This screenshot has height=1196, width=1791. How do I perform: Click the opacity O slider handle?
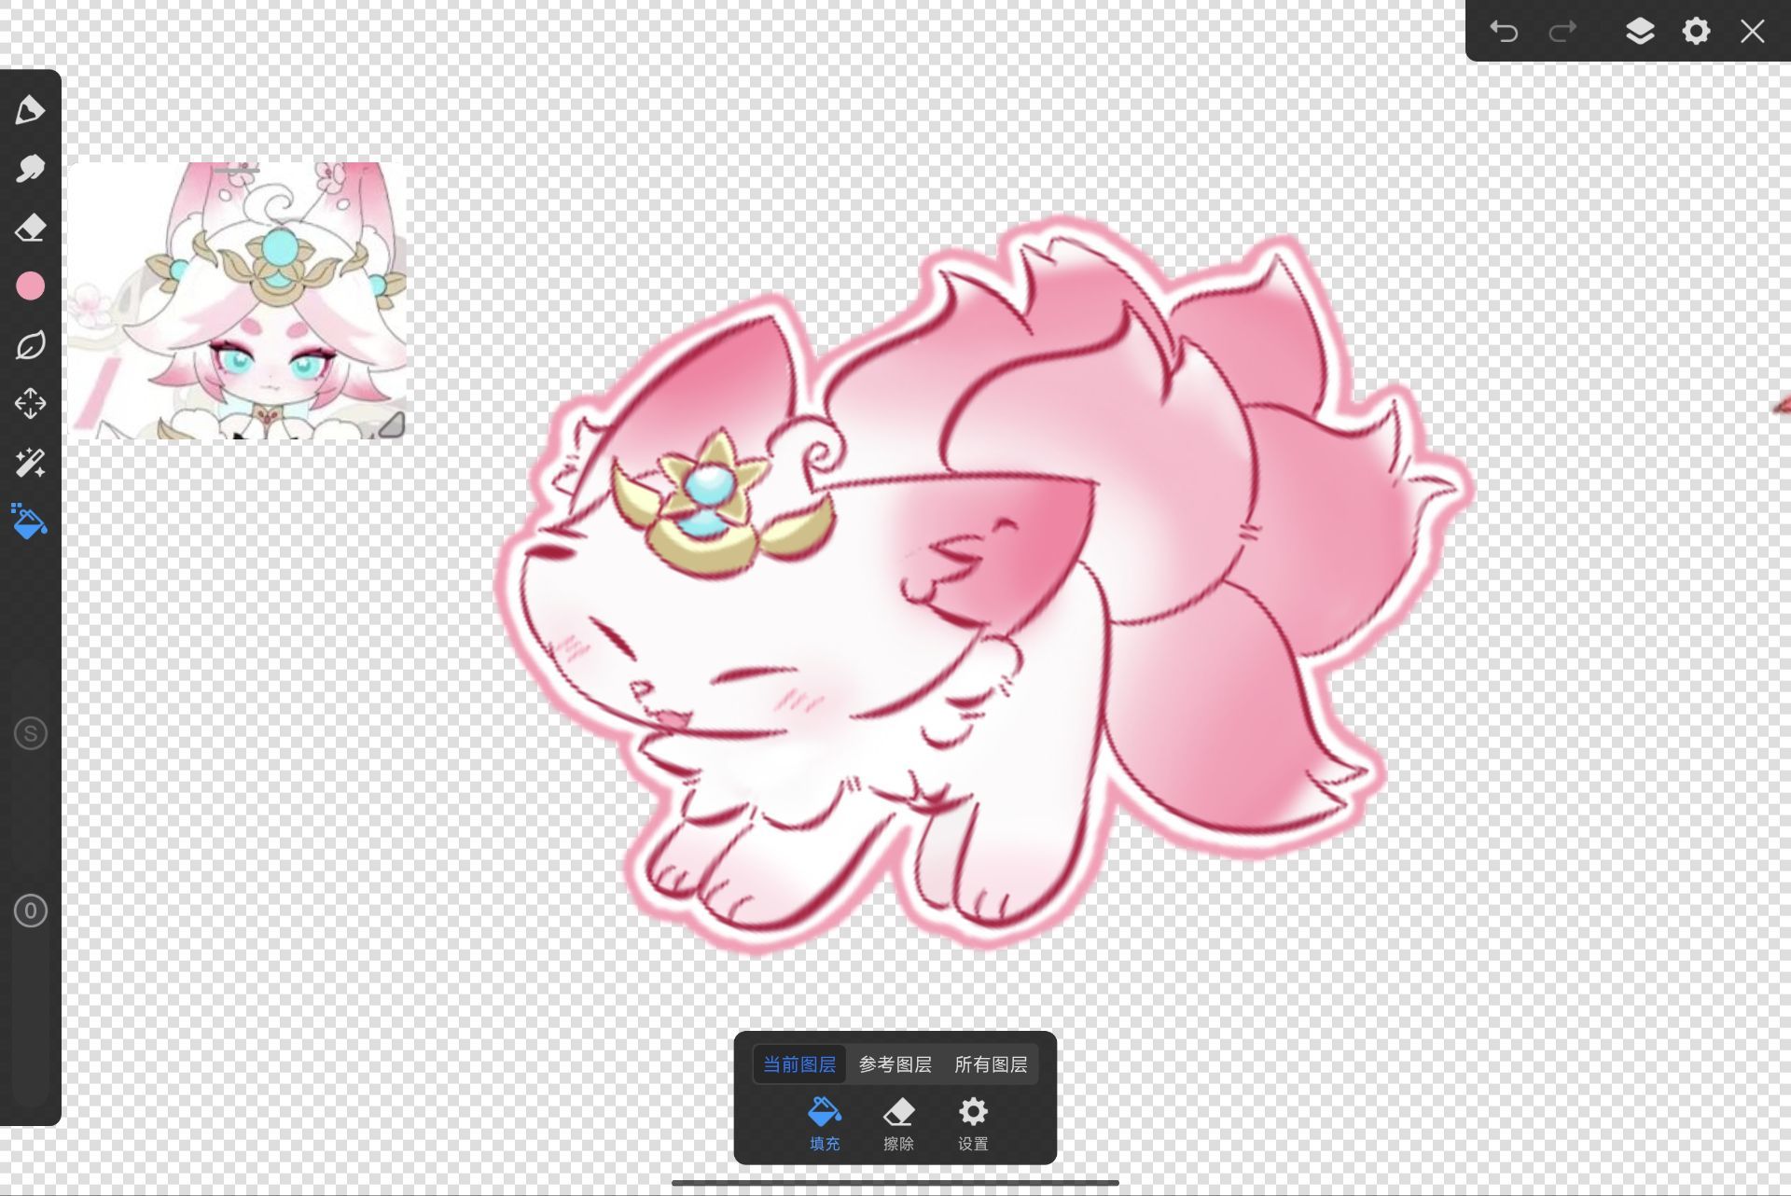coord(30,911)
